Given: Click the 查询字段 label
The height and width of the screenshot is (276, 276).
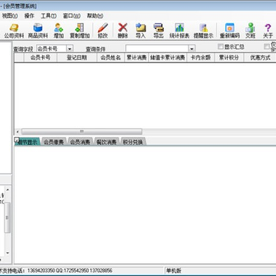Looking at the screenshot, I should coord(23,49).
